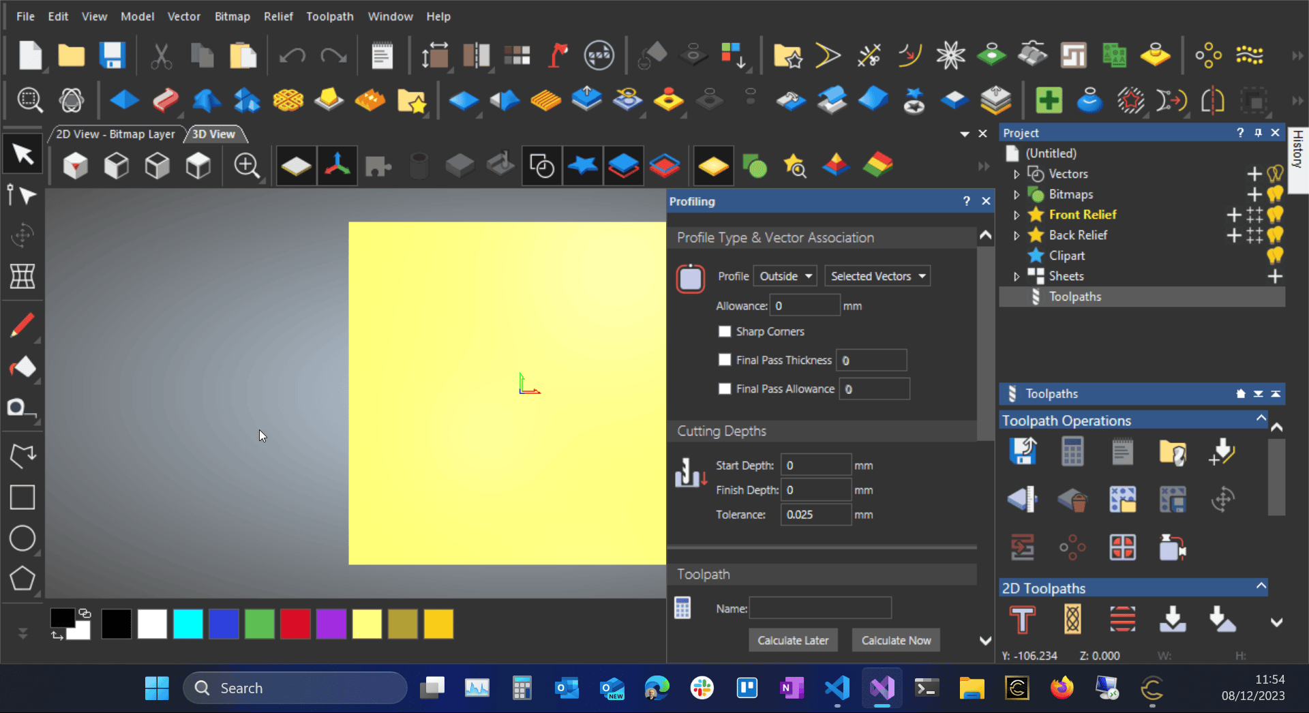Viewport: 1309px width, 713px height.
Task: Enable the Final Pass Allowance checkbox
Action: click(725, 389)
